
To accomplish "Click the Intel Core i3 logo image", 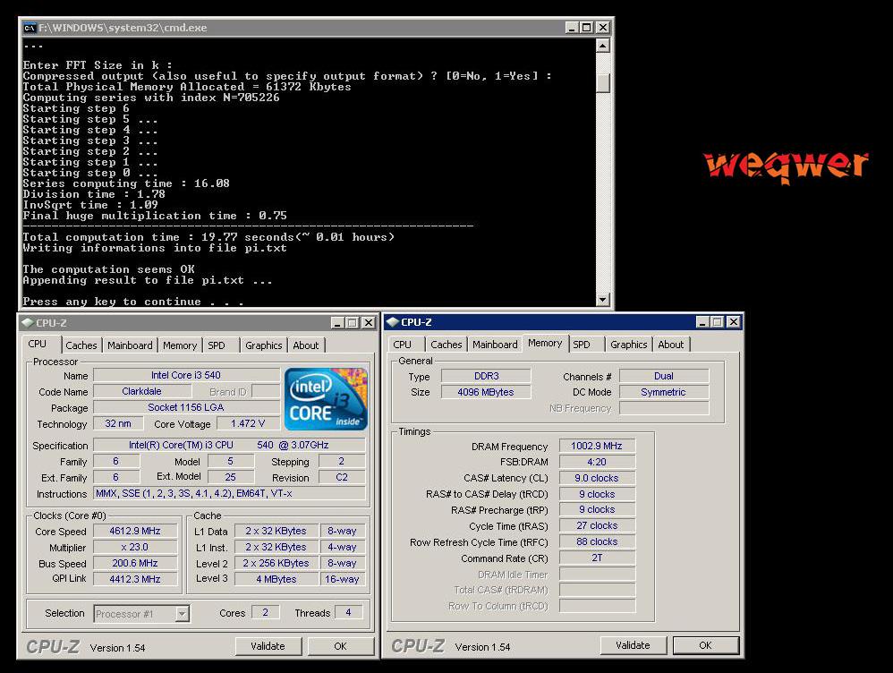I will [x=326, y=399].
